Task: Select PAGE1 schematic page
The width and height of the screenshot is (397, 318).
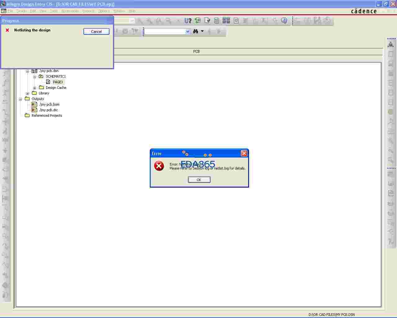Action: click(58, 82)
